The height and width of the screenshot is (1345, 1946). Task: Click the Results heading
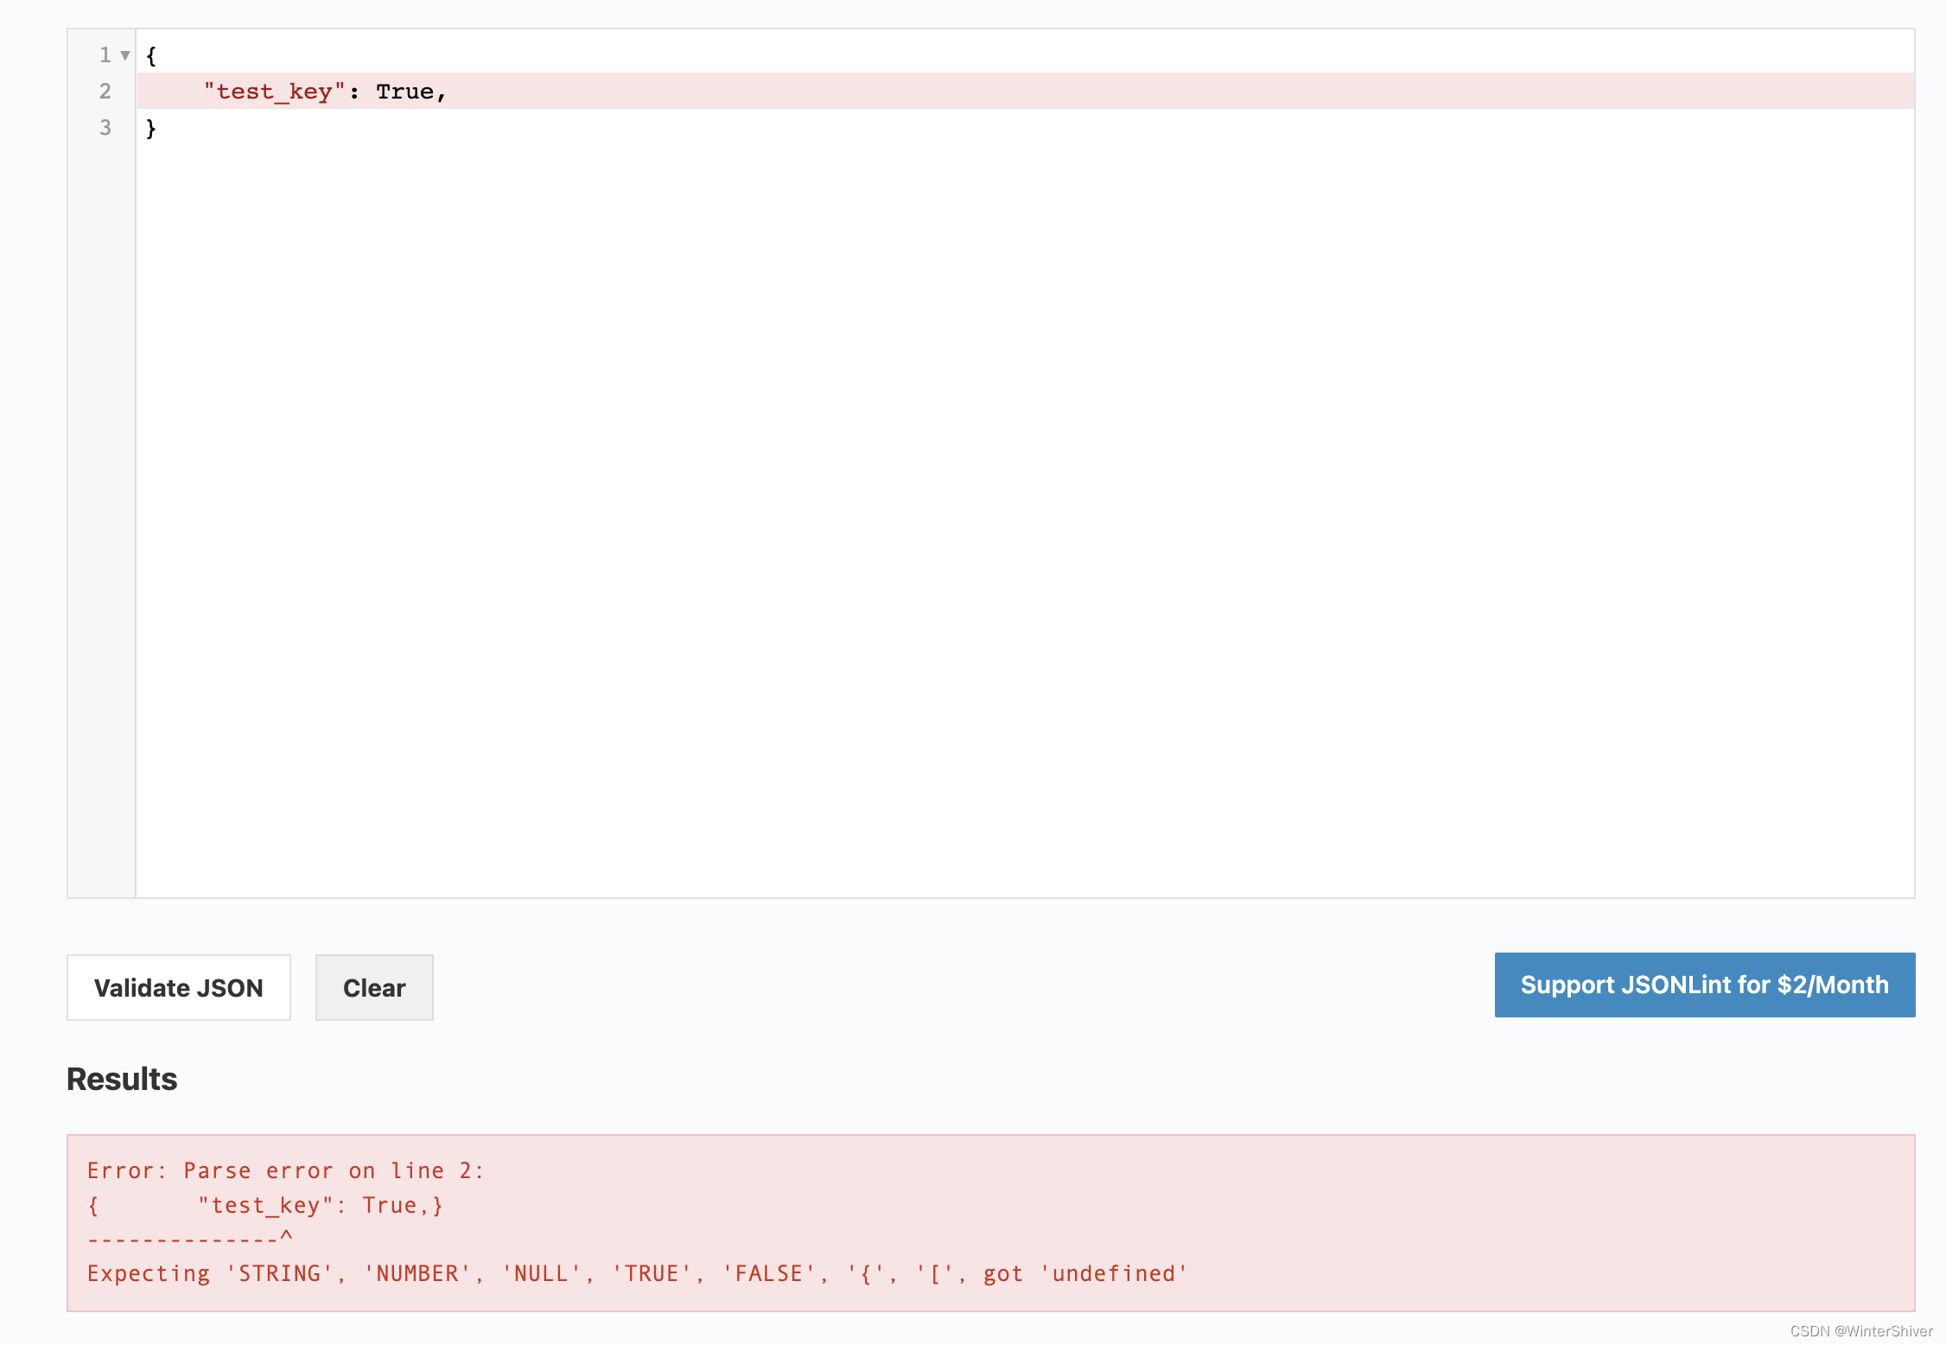point(121,1079)
